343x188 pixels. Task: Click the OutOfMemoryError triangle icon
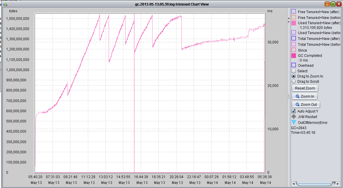pos(294,122)
